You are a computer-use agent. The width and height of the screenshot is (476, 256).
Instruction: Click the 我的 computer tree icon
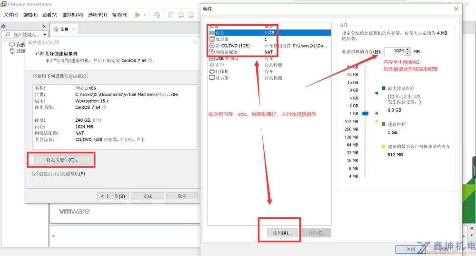pyautogui.click(x=12, y=45)
